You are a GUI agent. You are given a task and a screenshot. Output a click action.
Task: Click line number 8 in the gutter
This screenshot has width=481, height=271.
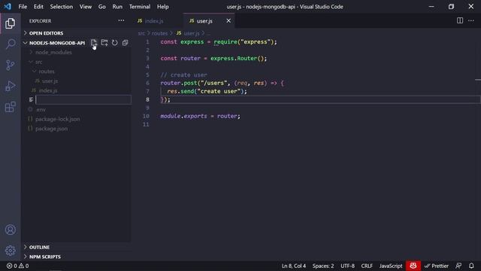[x=147, y=99]
